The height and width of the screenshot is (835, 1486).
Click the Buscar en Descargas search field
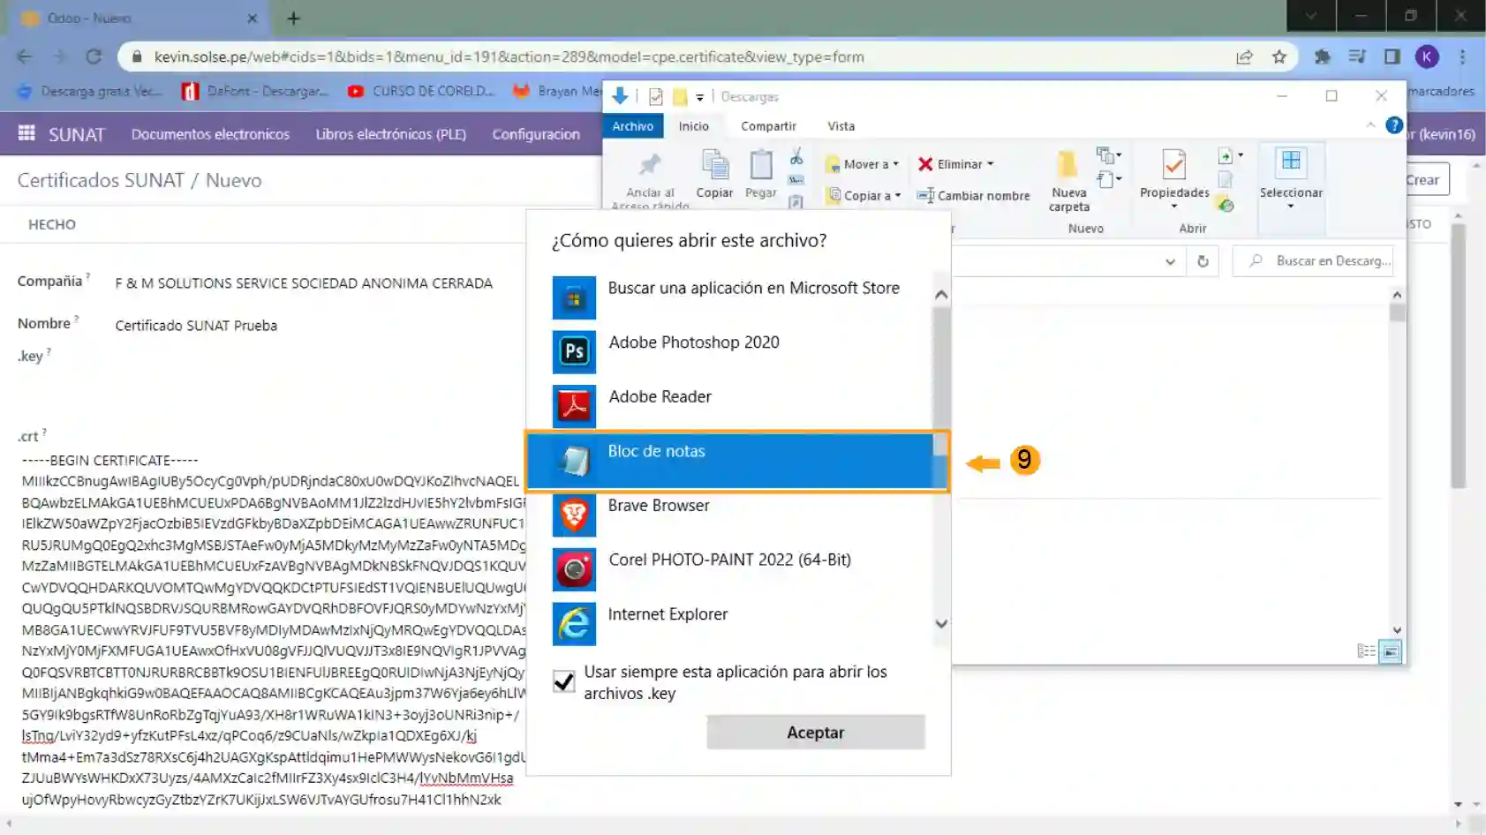[1313, 260]
